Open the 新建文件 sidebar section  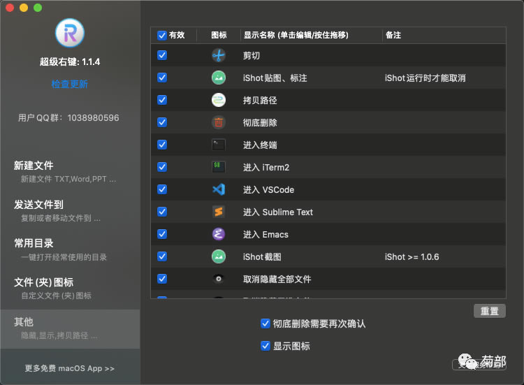coord(70,172)
